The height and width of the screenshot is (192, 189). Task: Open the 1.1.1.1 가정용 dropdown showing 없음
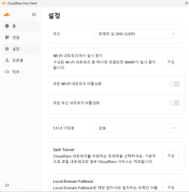click(137, 128)
